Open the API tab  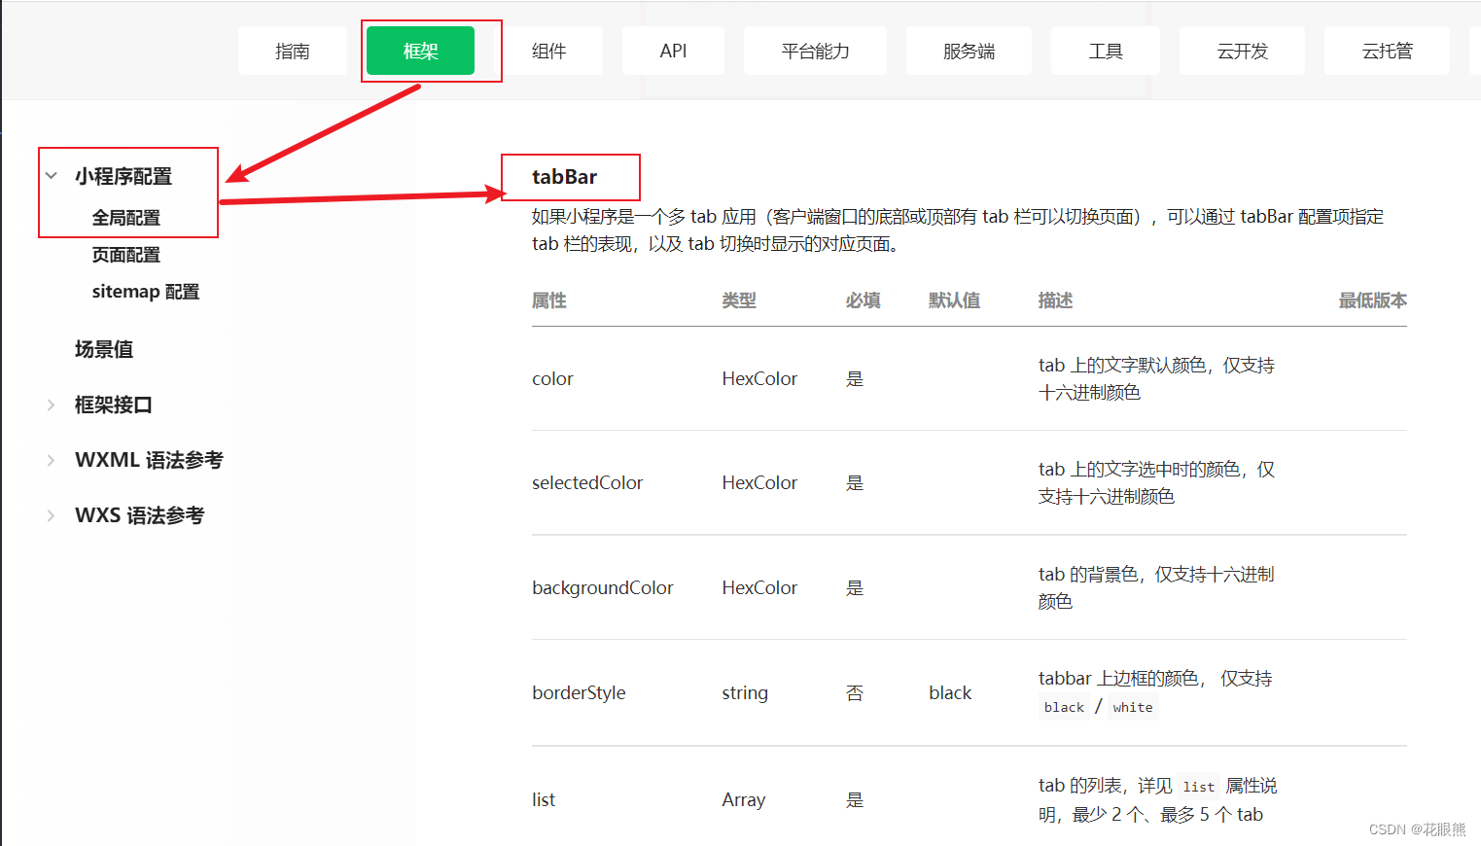tap(673, 51)
